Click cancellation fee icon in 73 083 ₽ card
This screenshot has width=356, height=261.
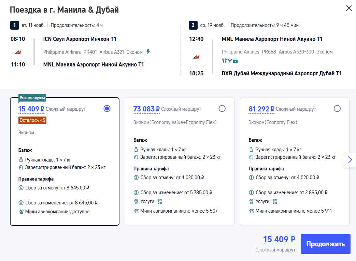[x=136, y=178]
